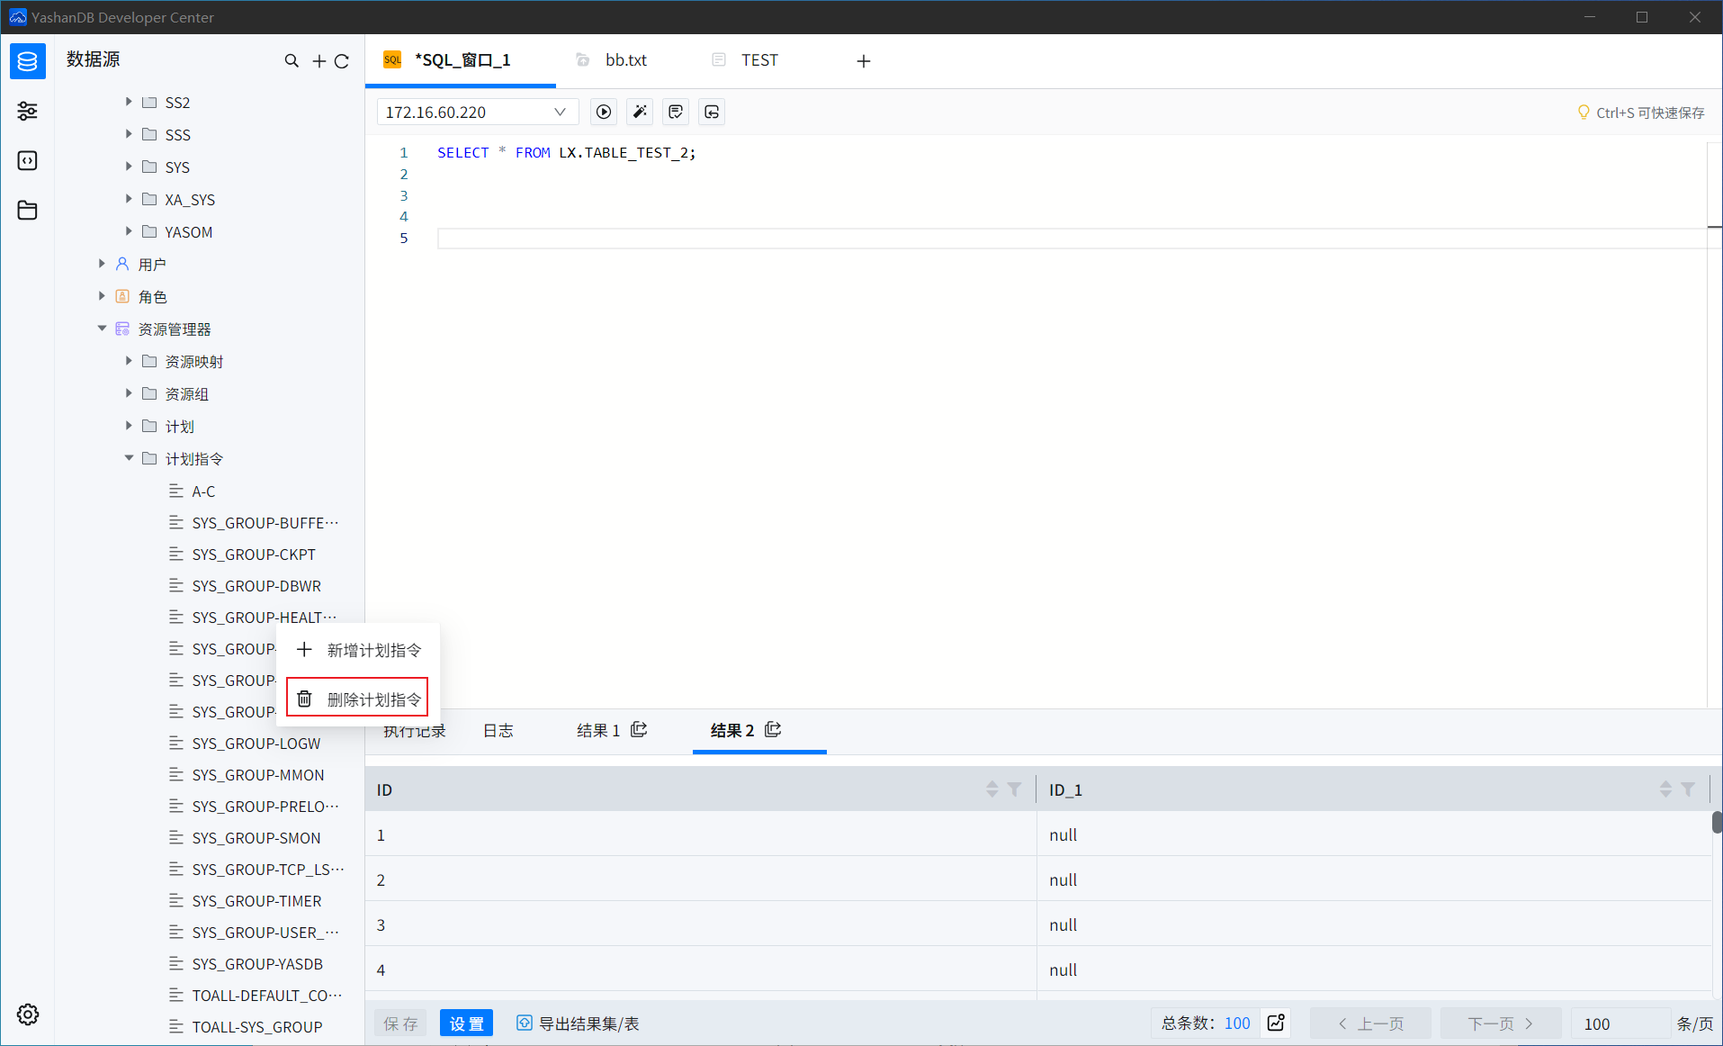The height and width of the screenshot is (1046, 1723).
Task: Go to 下一页 next page
Action: coord(1500,1023)
